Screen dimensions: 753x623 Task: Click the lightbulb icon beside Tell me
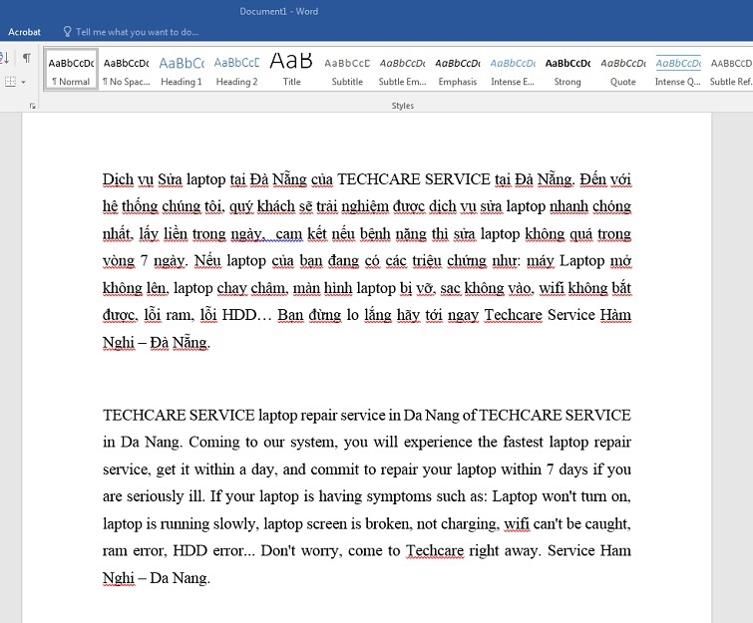point(68,32)
